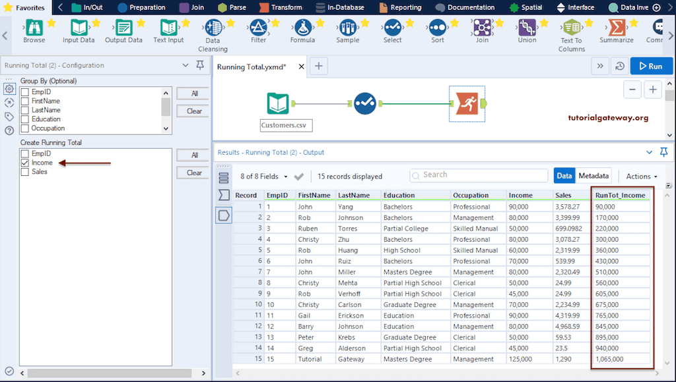Choose the Summarize tool icon
This screenshot has width=676, height=382.
[x=617, y=28]
